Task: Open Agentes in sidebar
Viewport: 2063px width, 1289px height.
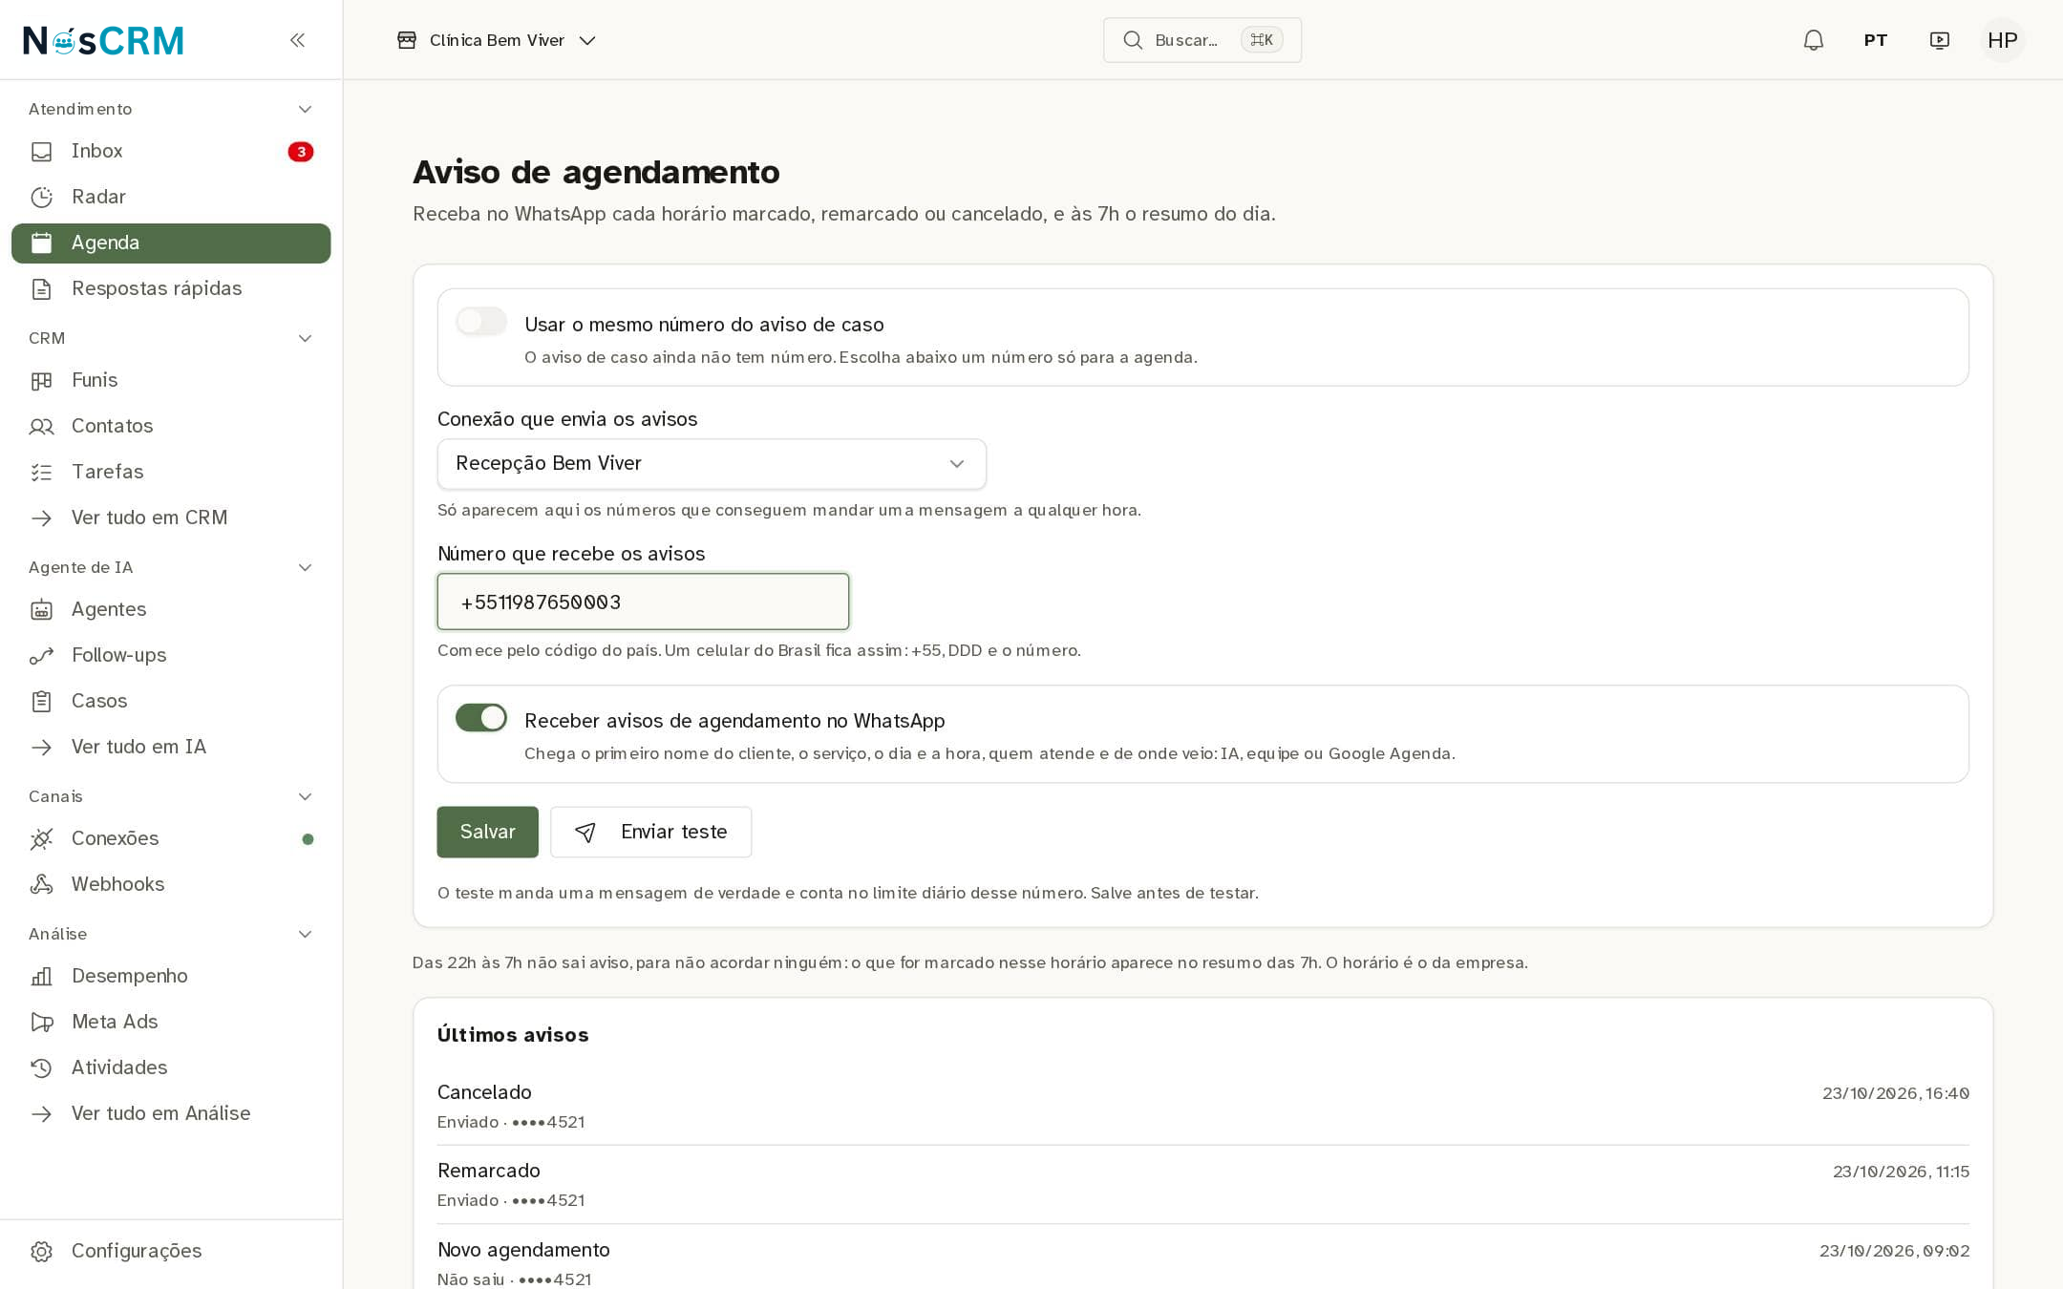Action: click(x=171, y=609)
